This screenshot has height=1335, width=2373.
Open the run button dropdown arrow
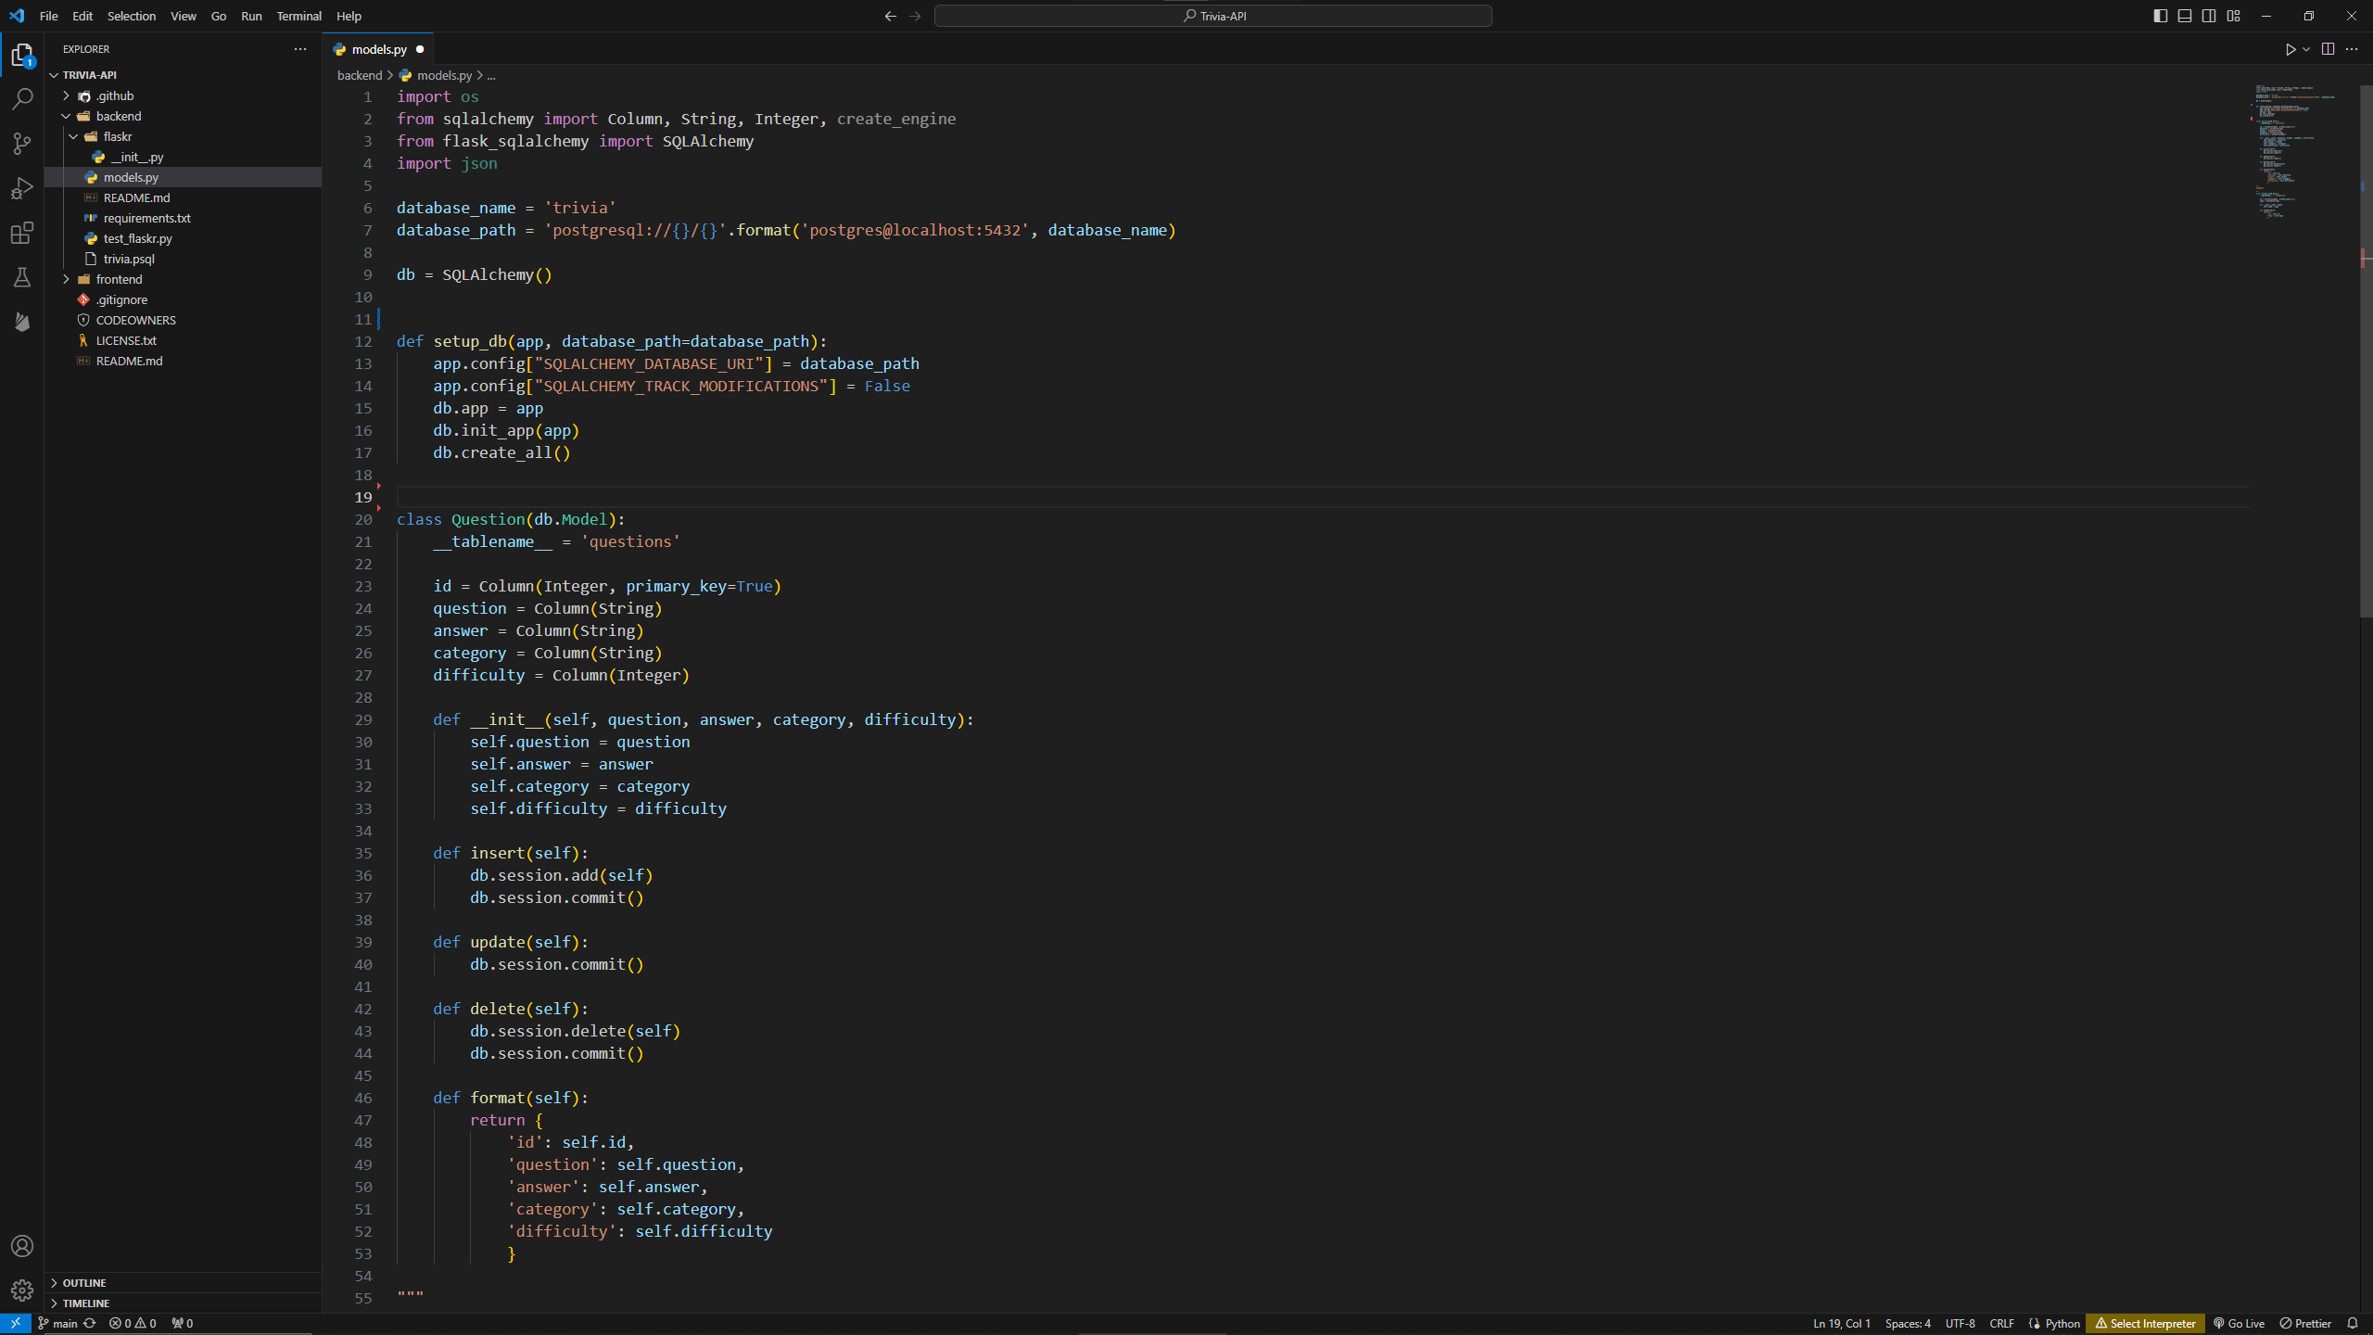(2306, 49)
